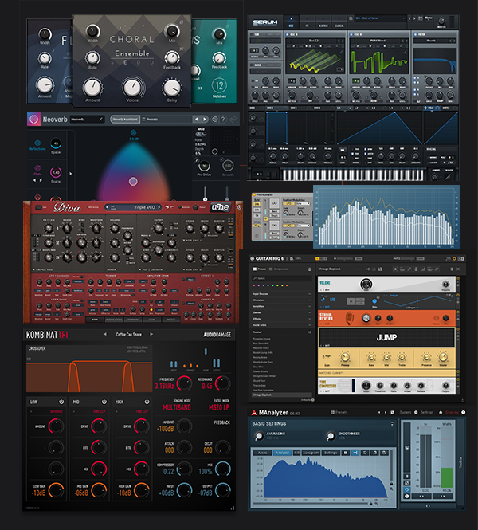Click the Serum keyboard strip
Viewport: 478px width, 530px height.
tap(353, 175)
